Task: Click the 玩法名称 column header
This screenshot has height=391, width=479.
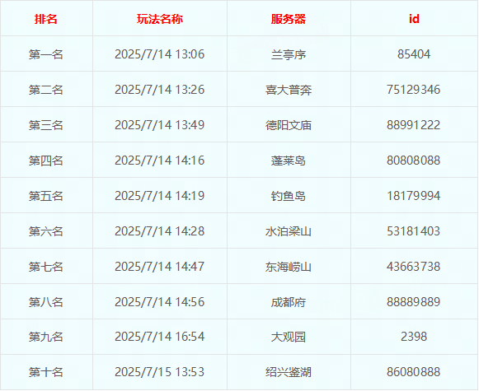Action: [x=160, y=19]
